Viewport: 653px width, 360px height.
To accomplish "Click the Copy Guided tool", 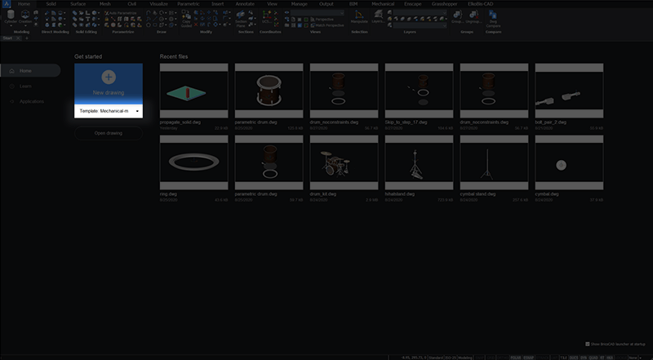I will click(187, 23).
